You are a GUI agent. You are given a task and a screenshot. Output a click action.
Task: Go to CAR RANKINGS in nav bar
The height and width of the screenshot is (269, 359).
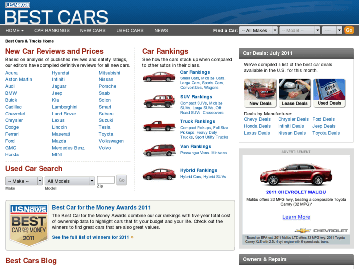[x=52, y=31]
